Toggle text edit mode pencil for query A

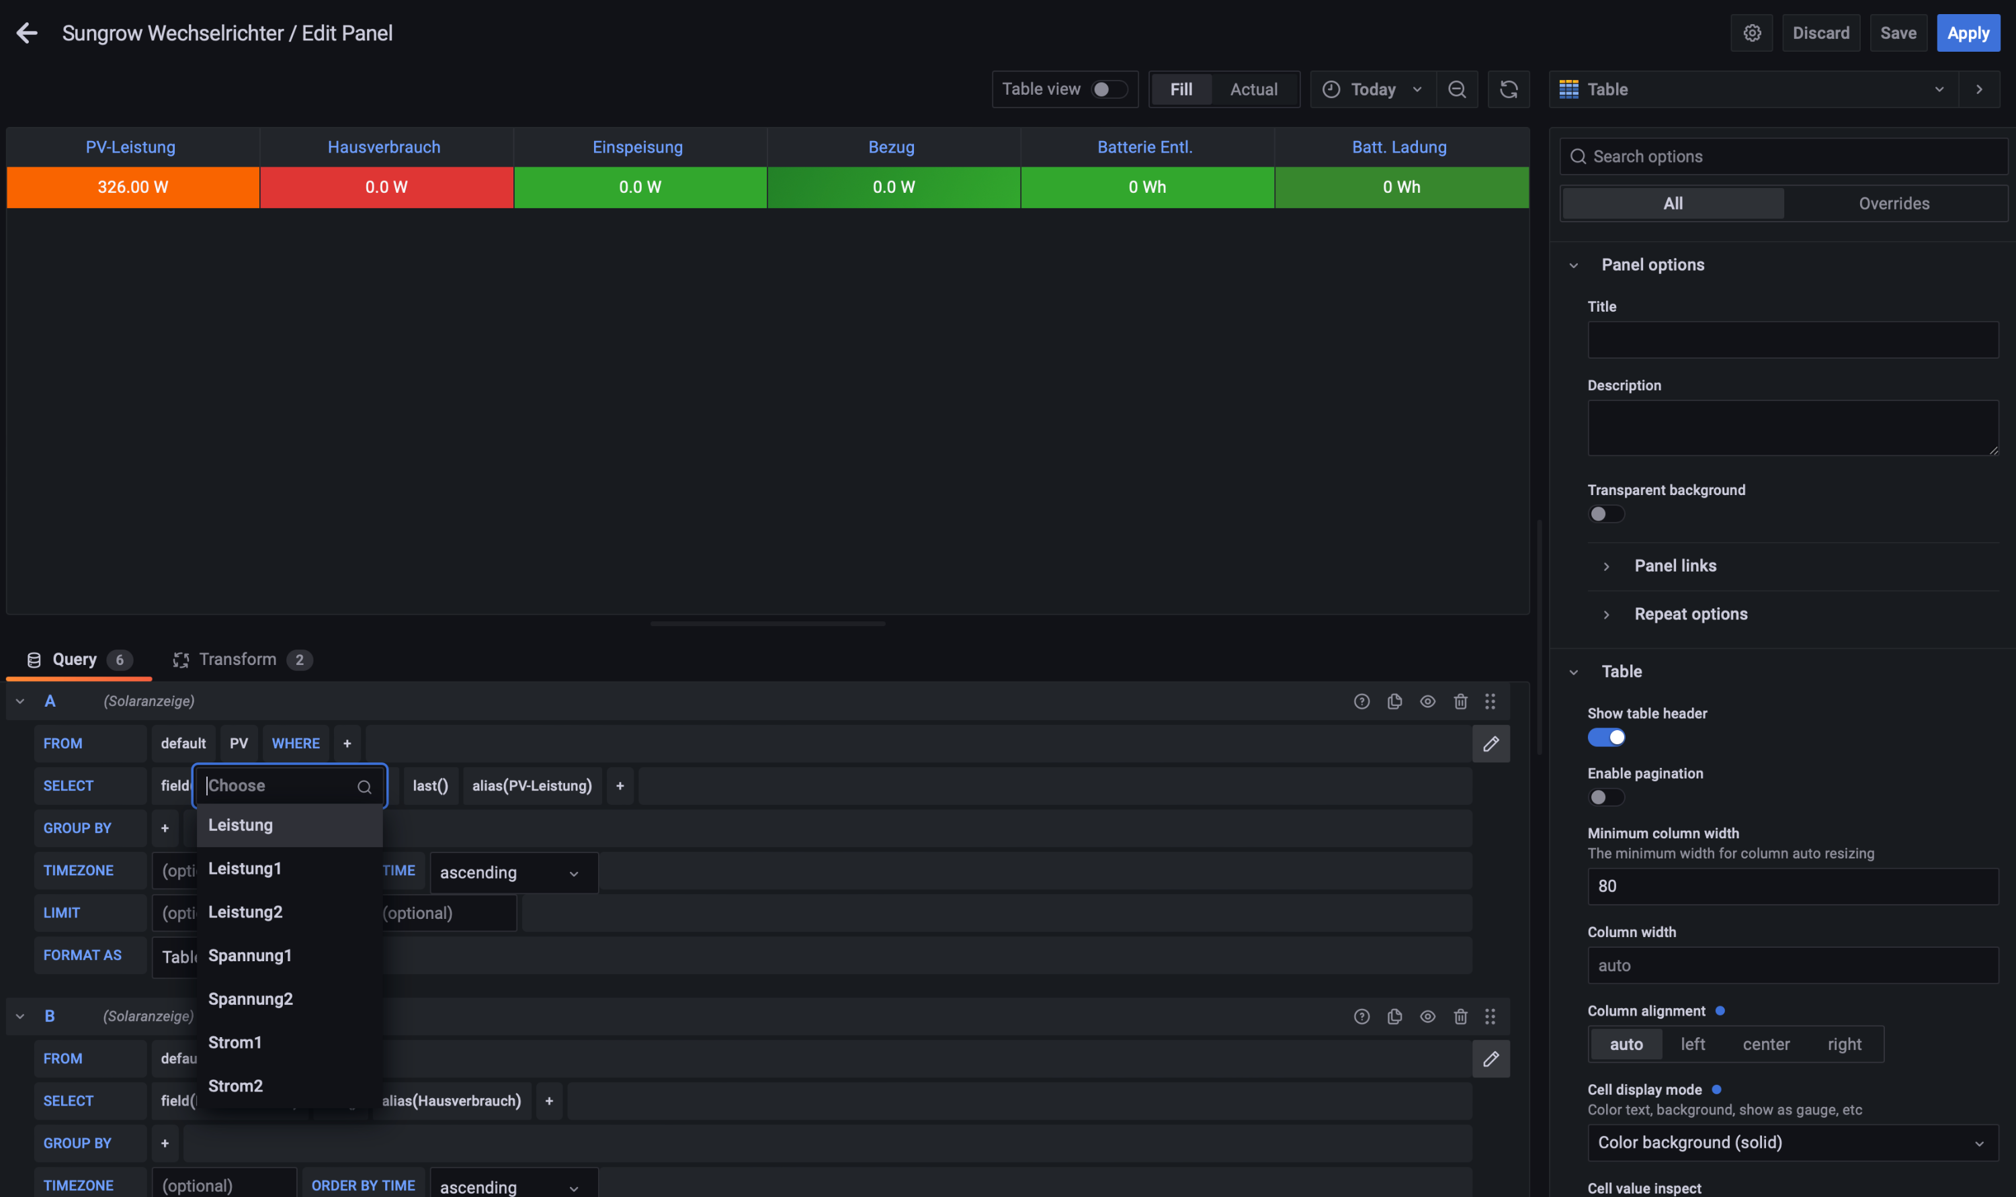[1490, 744]
